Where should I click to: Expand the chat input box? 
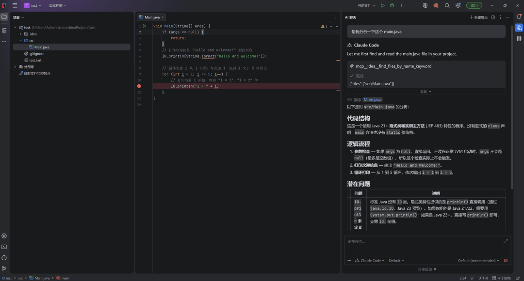click(505, 241)
